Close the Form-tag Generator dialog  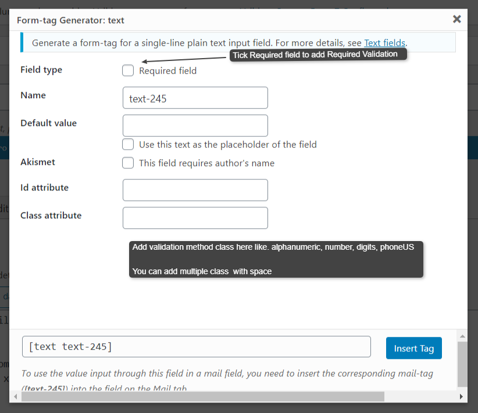coord(456,19)
